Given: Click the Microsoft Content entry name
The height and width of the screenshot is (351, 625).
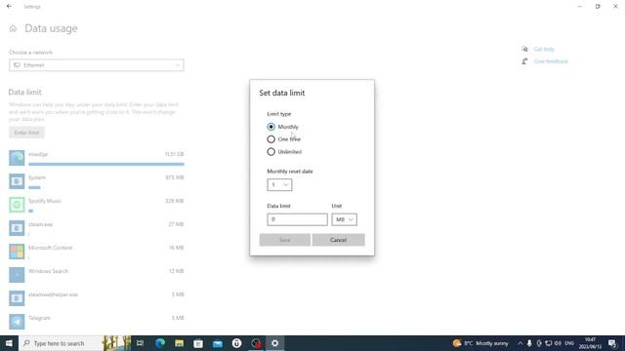Looking at the screenshot, I should click(x=50, y=248).
